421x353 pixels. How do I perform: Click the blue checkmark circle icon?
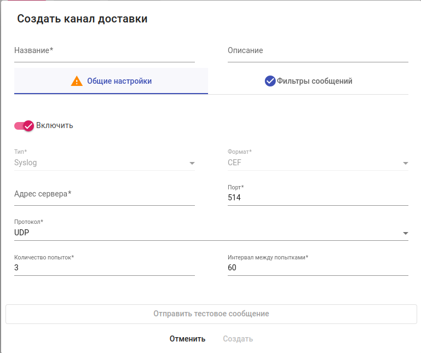(x=270, y=81)
